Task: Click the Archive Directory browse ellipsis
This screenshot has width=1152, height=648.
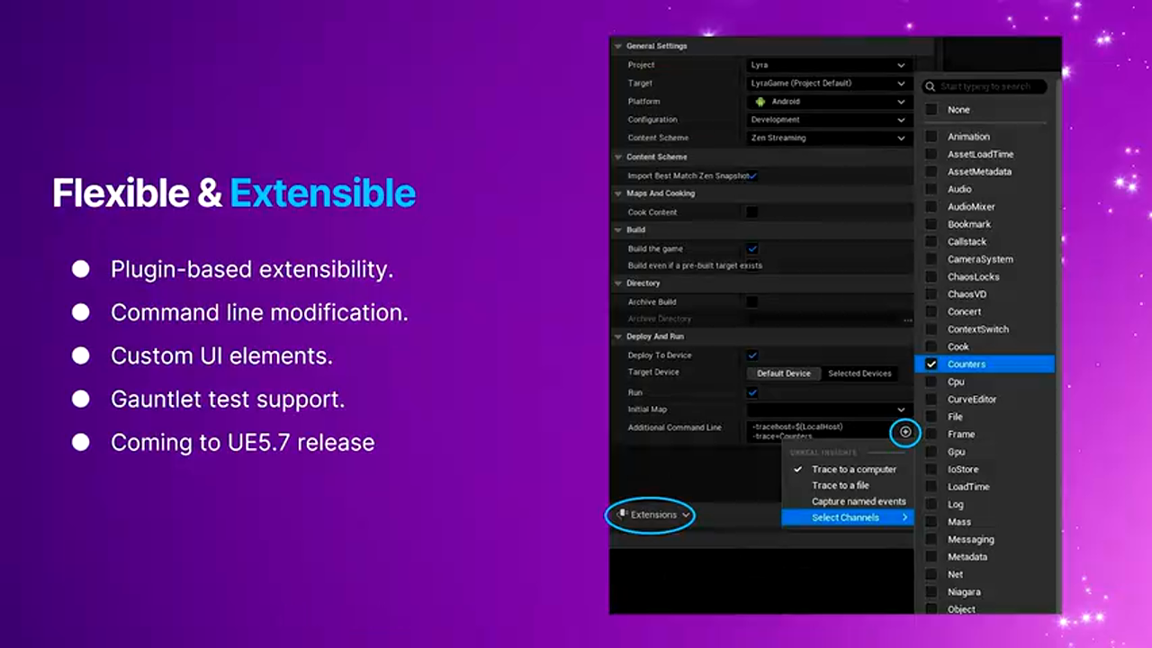Action: coord(907,319)
